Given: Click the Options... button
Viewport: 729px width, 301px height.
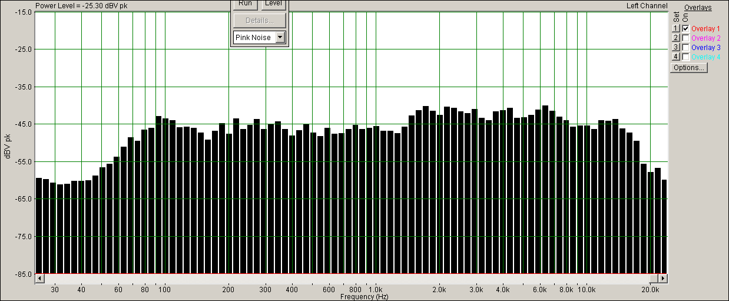Looking at the screenshot, I should coord(688,67).
